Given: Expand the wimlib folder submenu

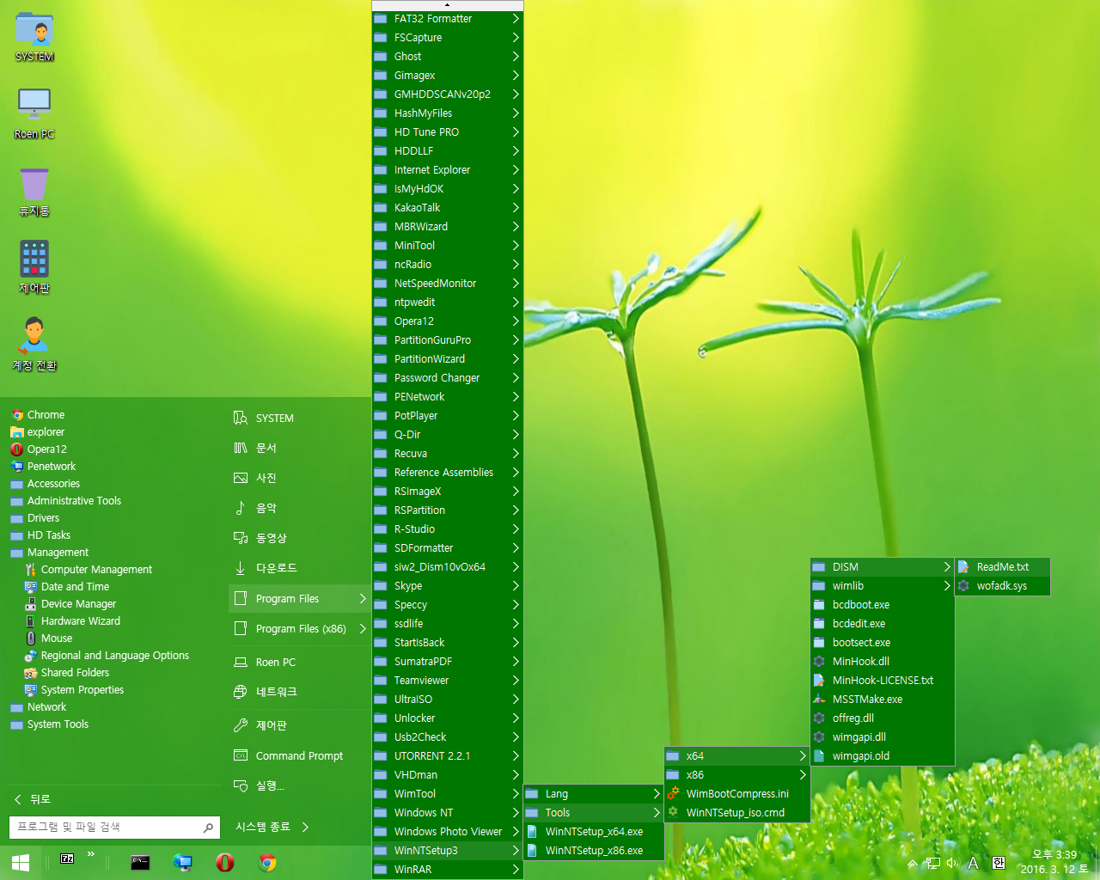Looking at the screenshot, I should pos(947,586).
